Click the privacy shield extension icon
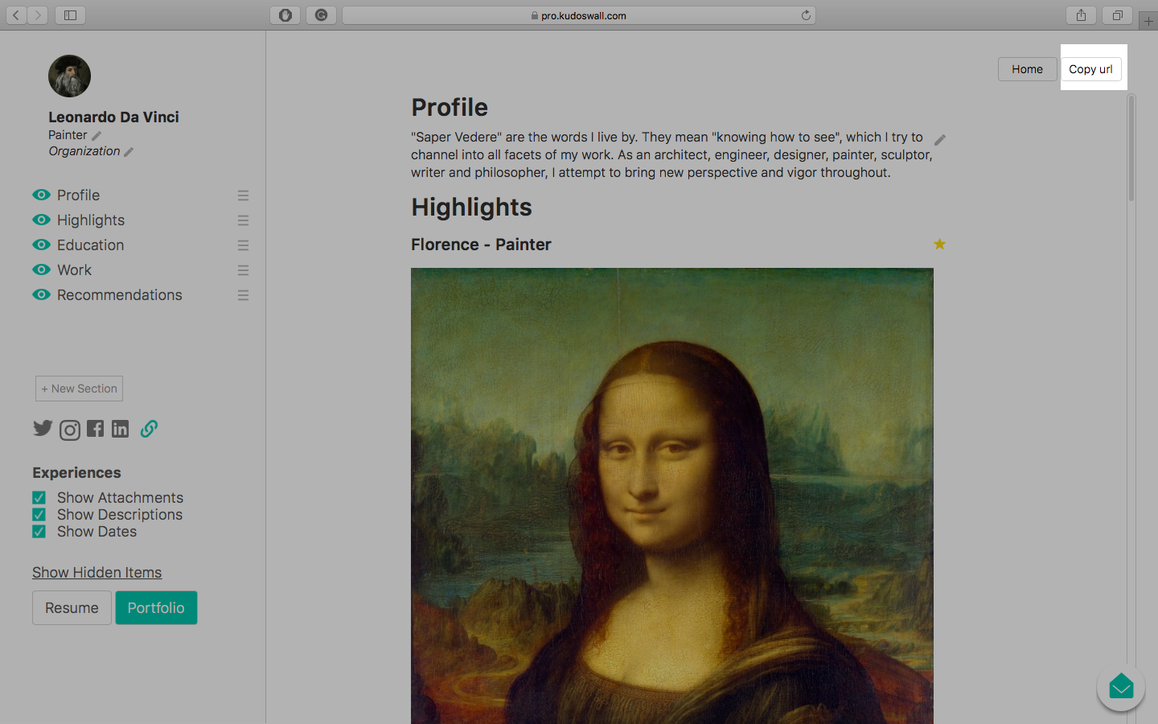 (x=285, y=15)
